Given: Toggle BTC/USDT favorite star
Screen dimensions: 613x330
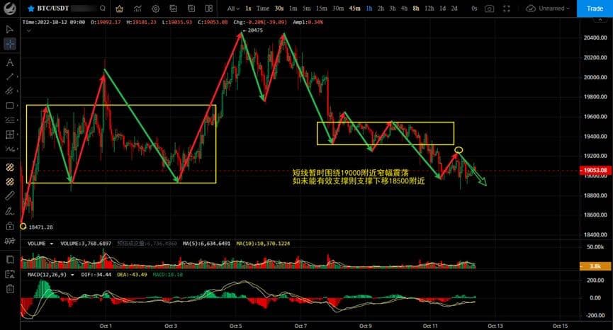Looking at the screenshot, I should (x=31, y=8).
